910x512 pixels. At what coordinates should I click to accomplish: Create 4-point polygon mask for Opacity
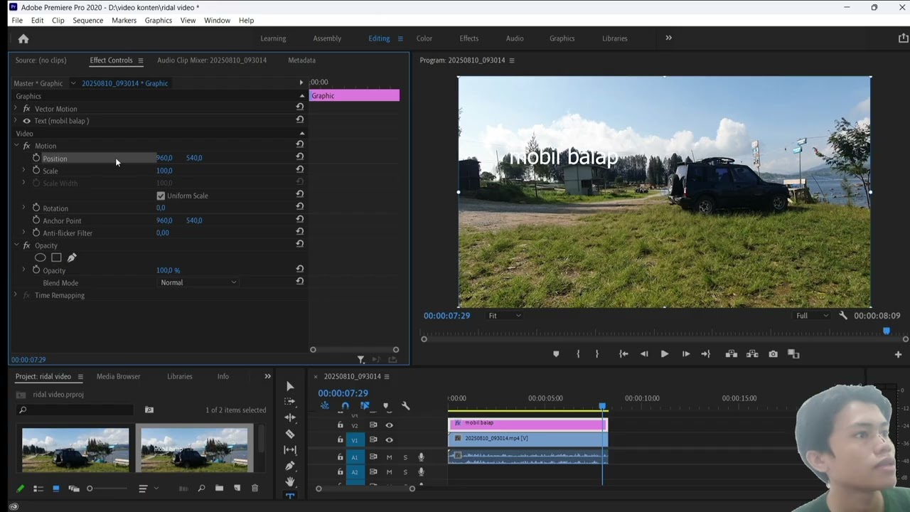click(x=56, y=257)
